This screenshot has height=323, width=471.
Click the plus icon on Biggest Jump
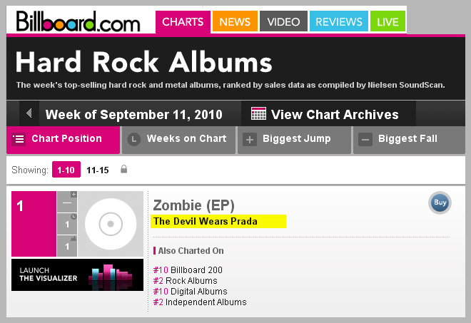(250, 140)
